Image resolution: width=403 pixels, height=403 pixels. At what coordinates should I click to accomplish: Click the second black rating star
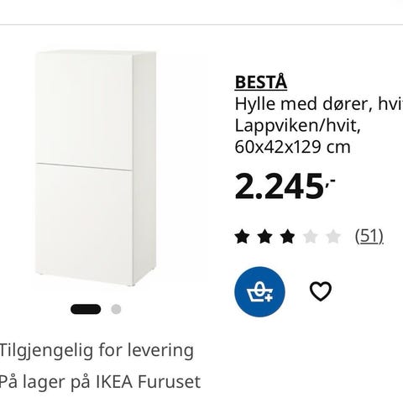click(x=265, y=237)
